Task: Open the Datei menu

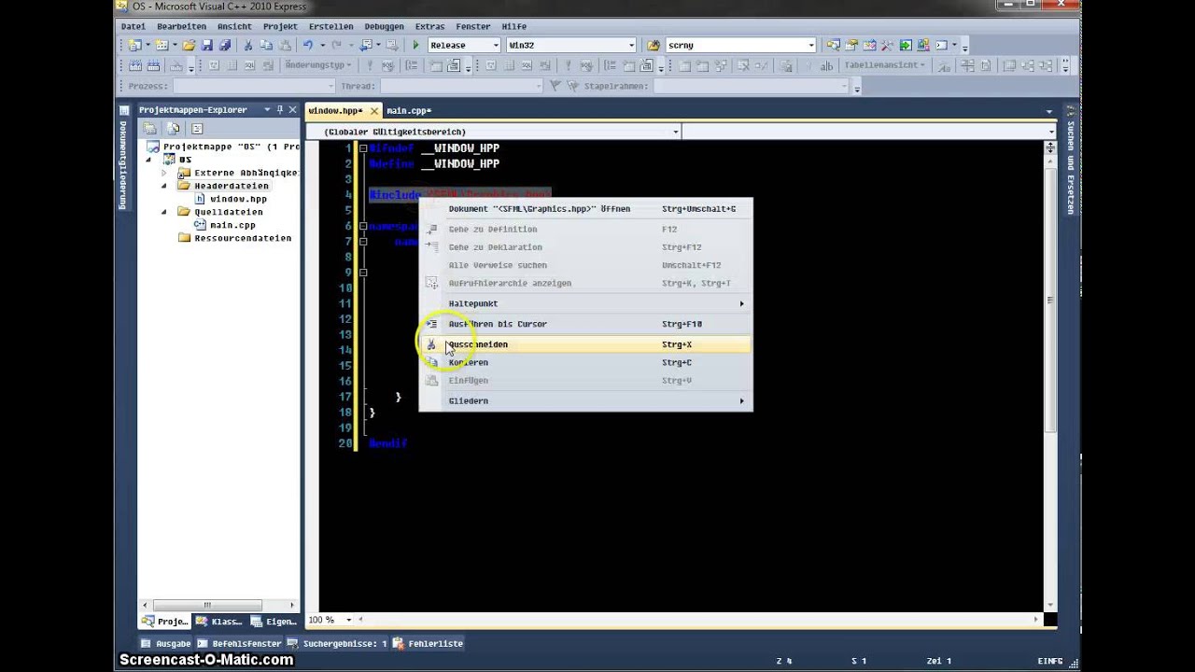Action: click(x=134, y=26)
